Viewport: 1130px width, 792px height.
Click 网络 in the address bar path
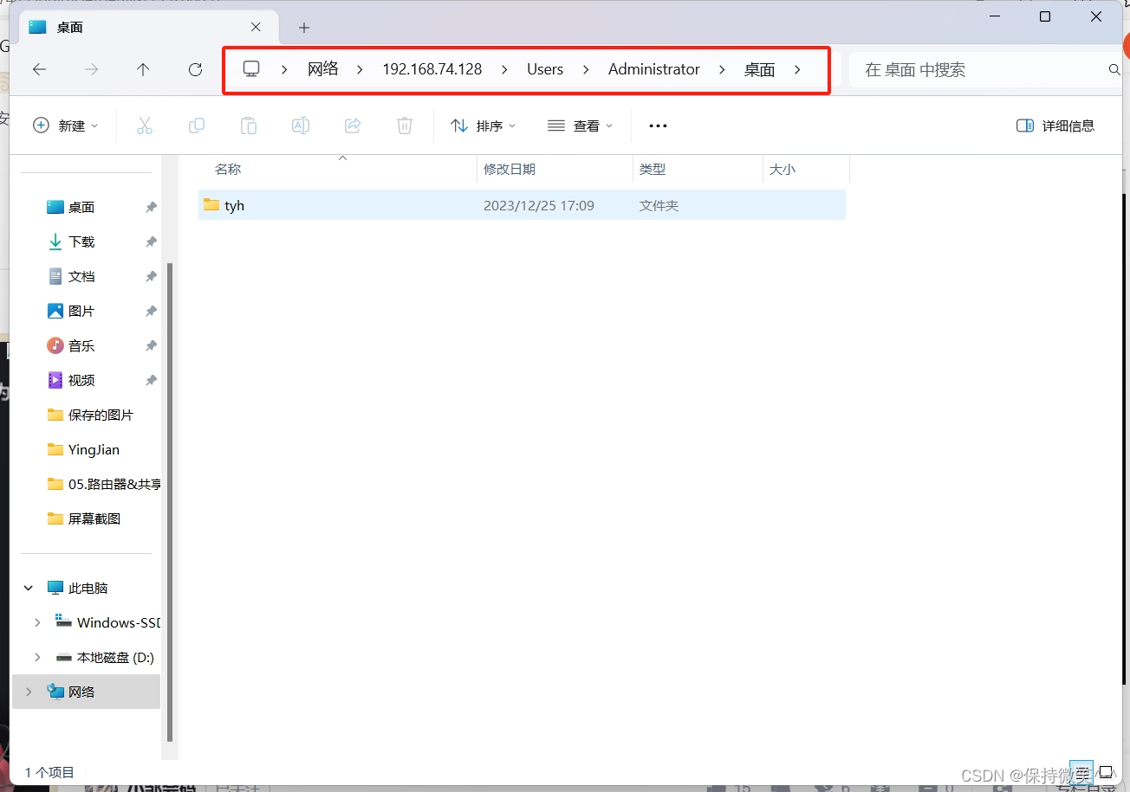pos(323,69)
